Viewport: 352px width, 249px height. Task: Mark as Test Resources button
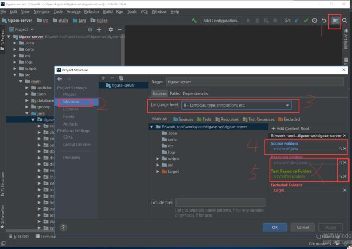[x=258, y=119]
